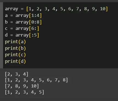
Task: Place cursor on 'print(a)' line
Action: pyautogui.click(x=15, y=42)
